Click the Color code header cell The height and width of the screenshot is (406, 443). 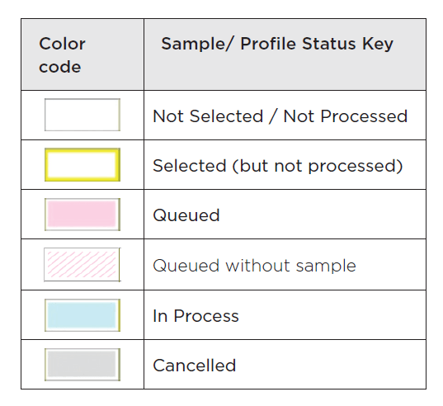pos(82,54)
